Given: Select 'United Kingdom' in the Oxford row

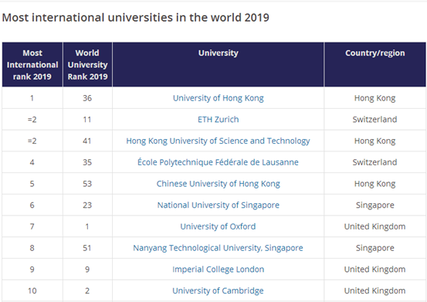Looking at the screenshot, I should click(374, 226).
